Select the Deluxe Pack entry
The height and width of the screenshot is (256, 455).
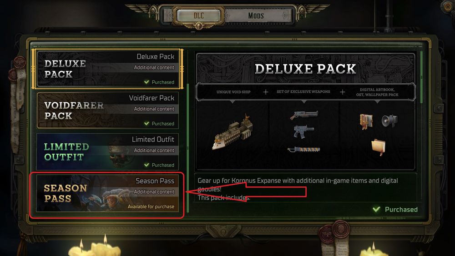point(108,69)
